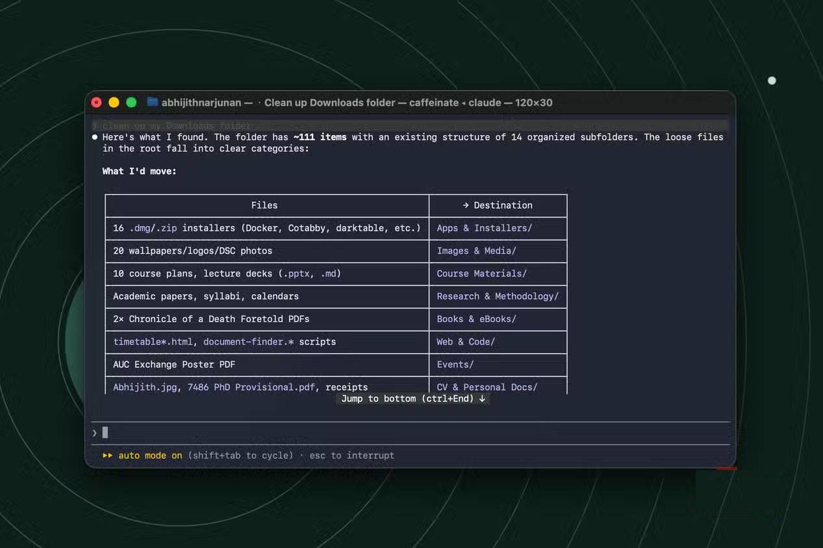The width and height of the screenshot is (823, 548).
Task: Click the "auto mode on" status text
Action: tap(150, 455)
